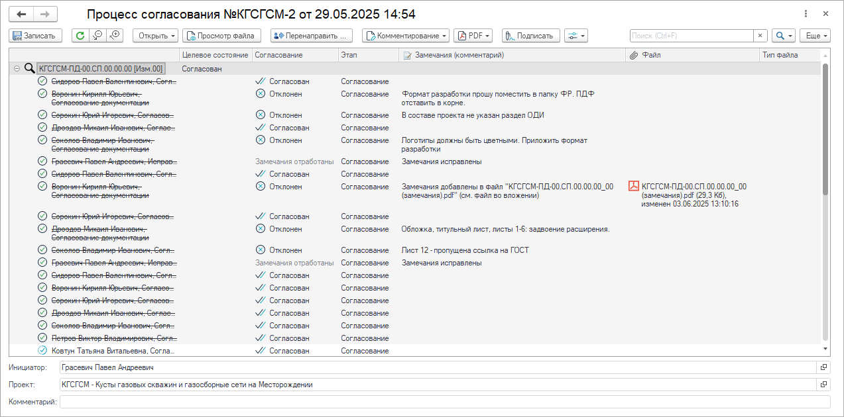Collapse the КГСГСМ-ПД-00.СП.00.00.00 tree node
The image size is (844, 417).
[17, 68]
